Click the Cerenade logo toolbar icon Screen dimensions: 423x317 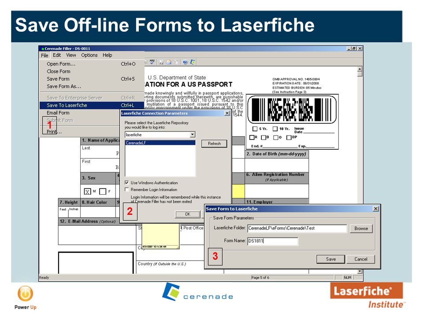pyautogui.click(x=193, y=62)
